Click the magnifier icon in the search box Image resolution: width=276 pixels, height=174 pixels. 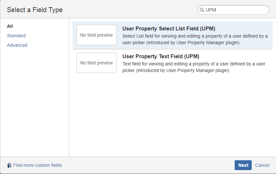pos(202,10)
